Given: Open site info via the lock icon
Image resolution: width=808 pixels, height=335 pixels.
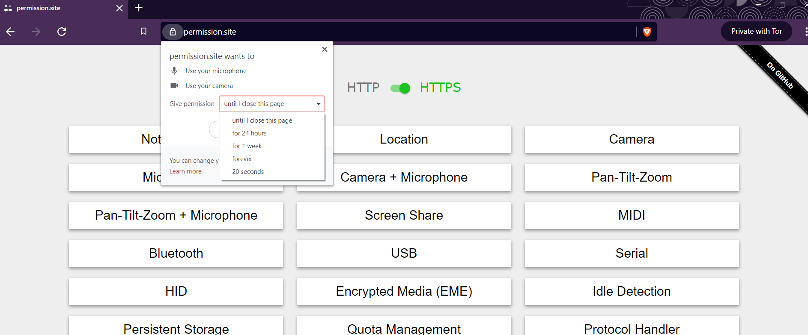Looking at the screenshot, I should click(173, 32).
